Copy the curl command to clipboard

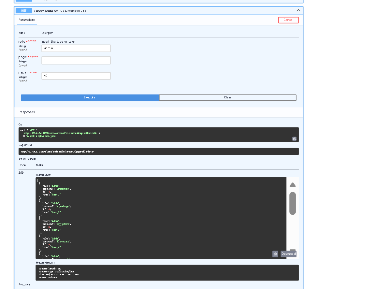point(294,139)
